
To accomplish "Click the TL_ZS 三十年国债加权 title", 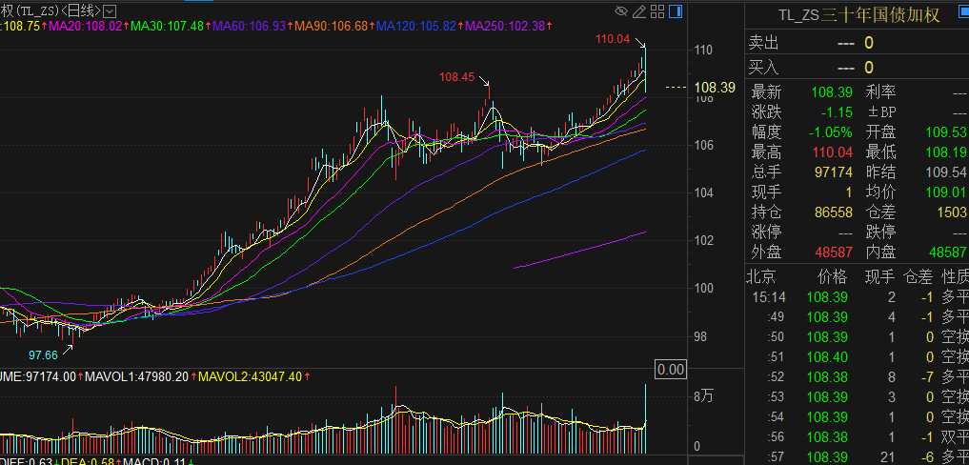I will 854,15.
